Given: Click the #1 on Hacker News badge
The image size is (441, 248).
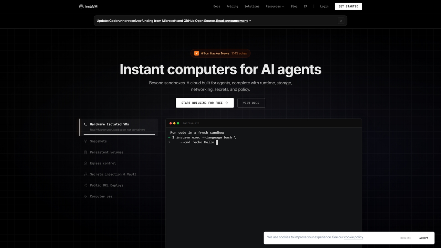Looking at the screenshot, I should pos(220,53).
